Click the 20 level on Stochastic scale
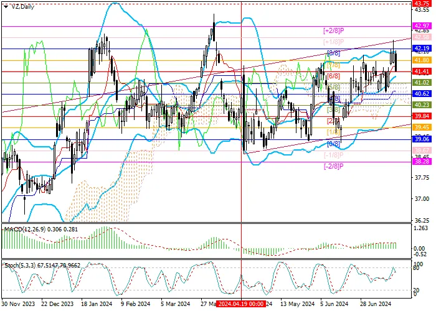436x311 pixels. tap(417, 290)
